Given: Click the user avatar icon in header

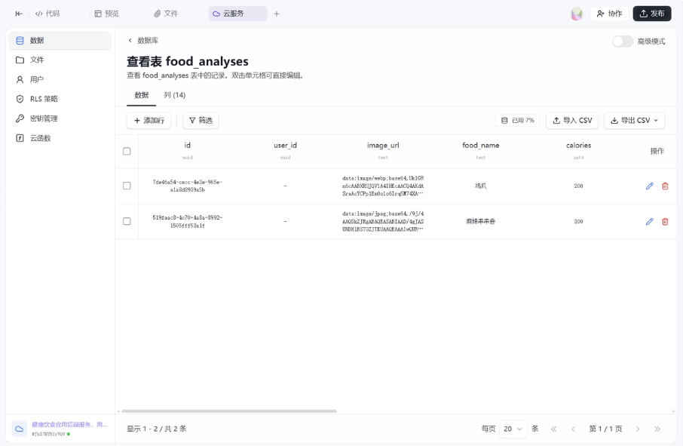Looking at the screenshot, I should tap(577, 14).
